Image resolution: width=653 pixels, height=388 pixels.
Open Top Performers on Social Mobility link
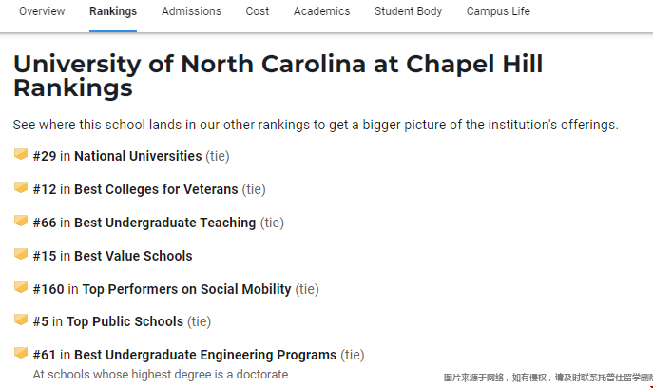pyautogui.click(x=186, y=289)
